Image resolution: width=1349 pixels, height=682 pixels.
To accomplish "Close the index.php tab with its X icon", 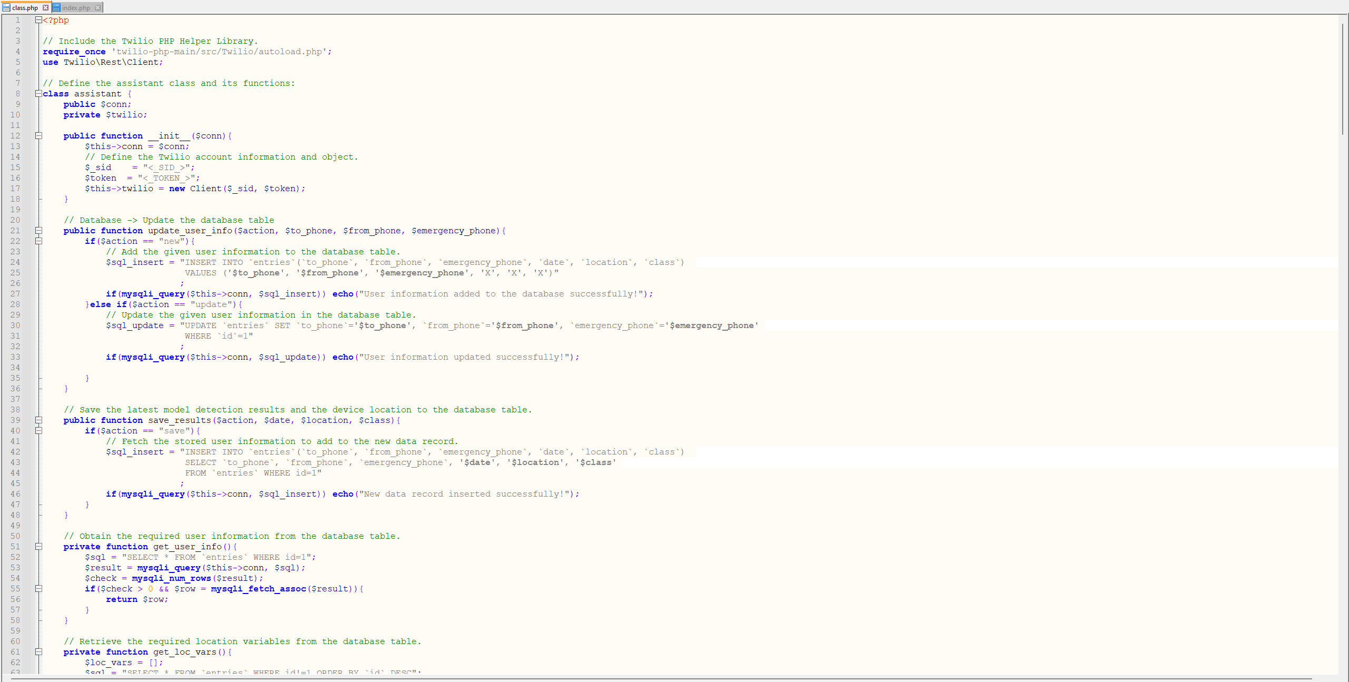I will (x=98, y=7).
